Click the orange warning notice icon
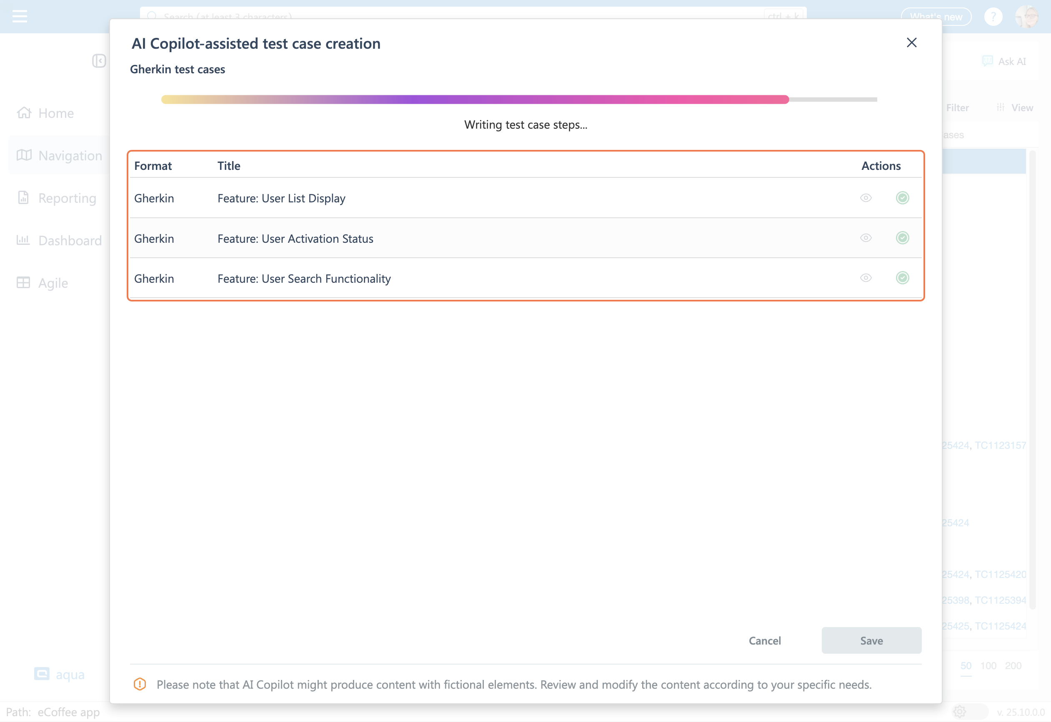 coord(140,684)
